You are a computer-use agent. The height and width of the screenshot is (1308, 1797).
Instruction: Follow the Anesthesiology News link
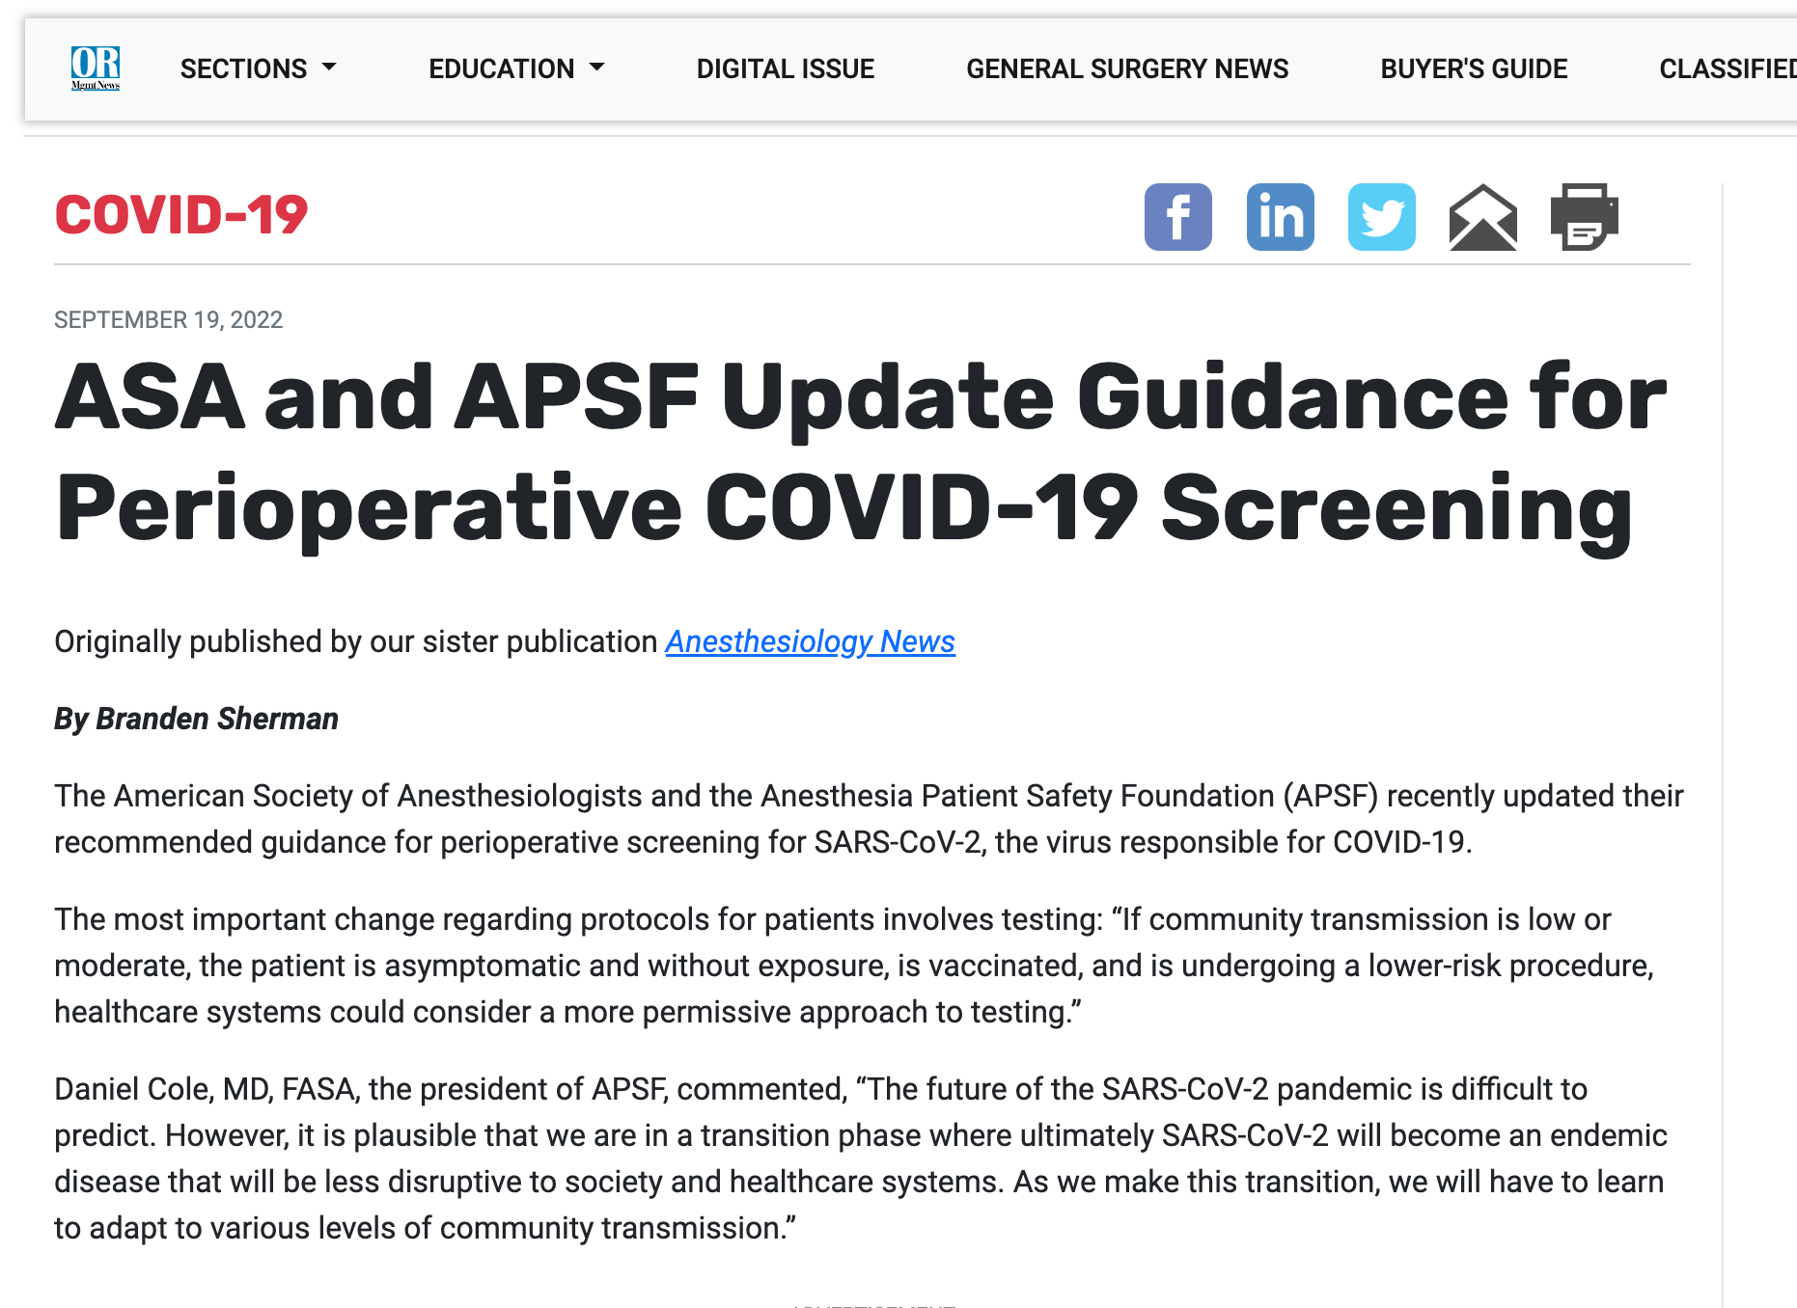point(810,641)
